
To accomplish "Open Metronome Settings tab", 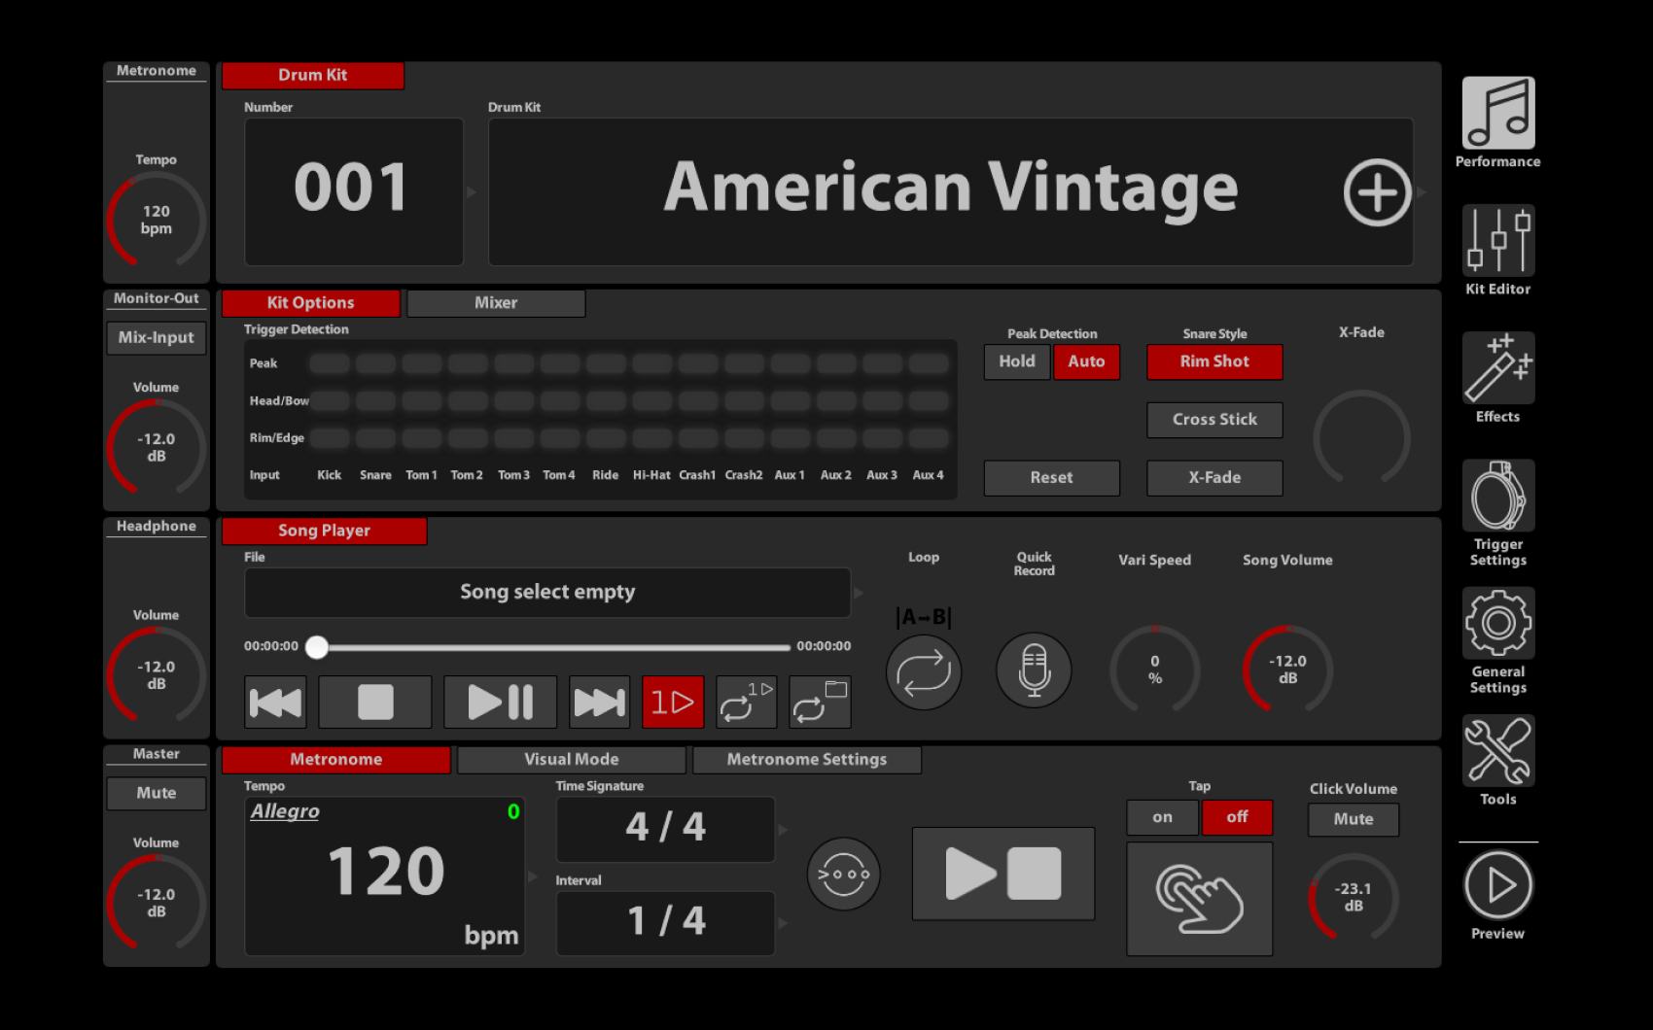I will tap(806, 759).
